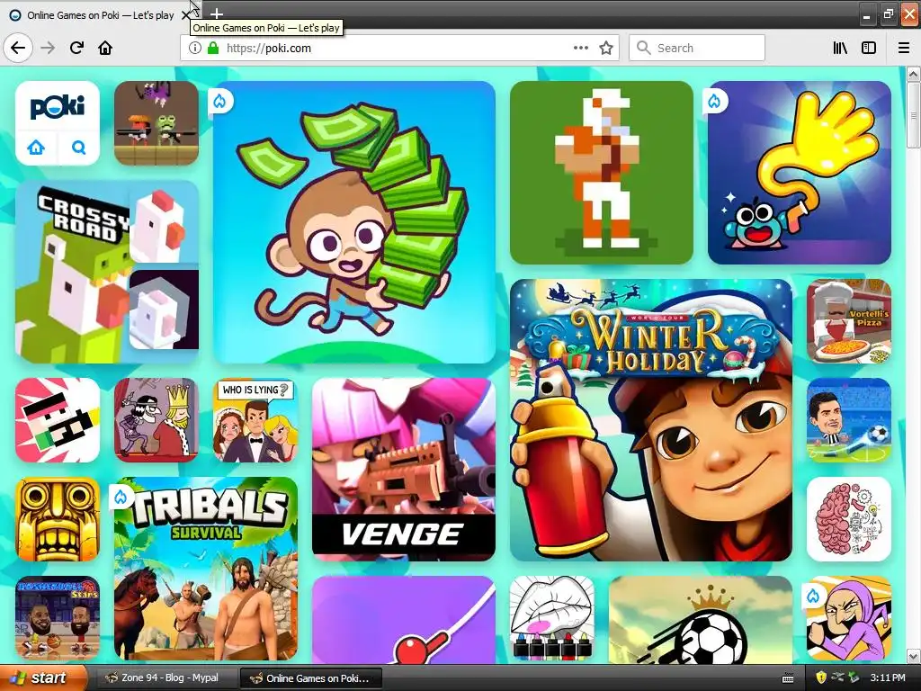921x691 pixels.
Task: Open the hamburger application menu
Action: [x=903, y=48]
